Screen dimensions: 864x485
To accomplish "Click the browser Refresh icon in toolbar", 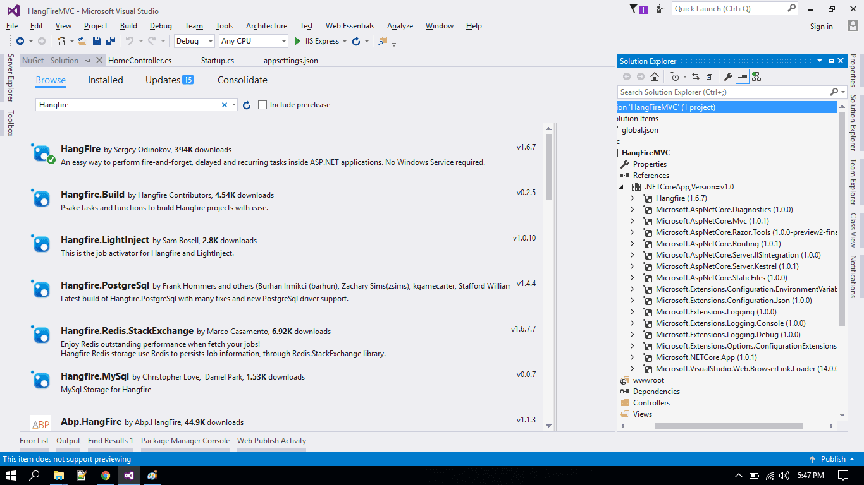I will [356, 41].
